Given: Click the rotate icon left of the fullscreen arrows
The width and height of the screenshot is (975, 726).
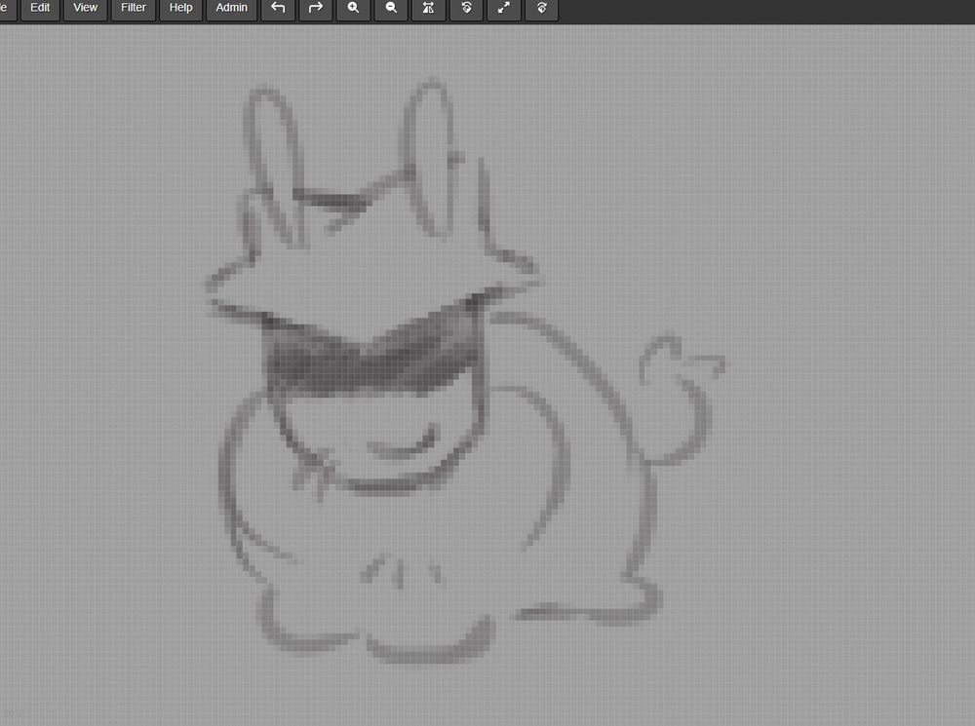Looking at the screenshot, I should coord(466,8).
